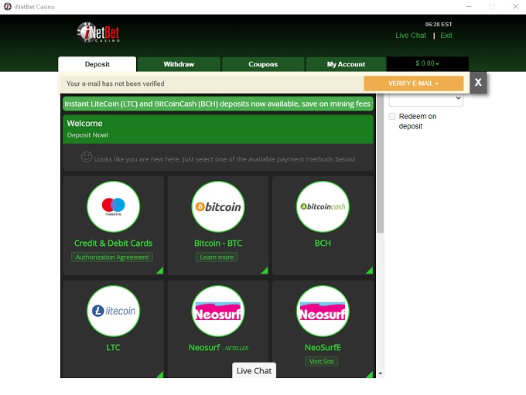Select the Litecoin LTC payment icon
This screenshot has width=526, height=395.
[113, 311]
